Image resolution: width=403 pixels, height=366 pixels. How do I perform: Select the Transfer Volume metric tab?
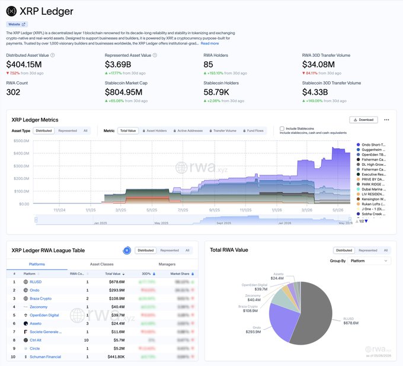[223, 131]
